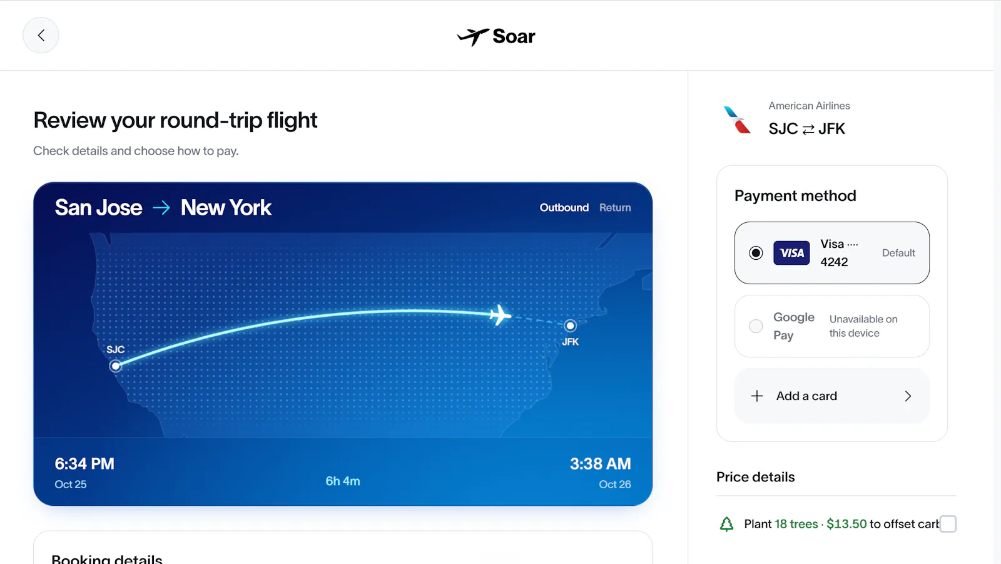Click the JFK destination marker on map
Screen dimensions: 1001x564
pos(570,326)
